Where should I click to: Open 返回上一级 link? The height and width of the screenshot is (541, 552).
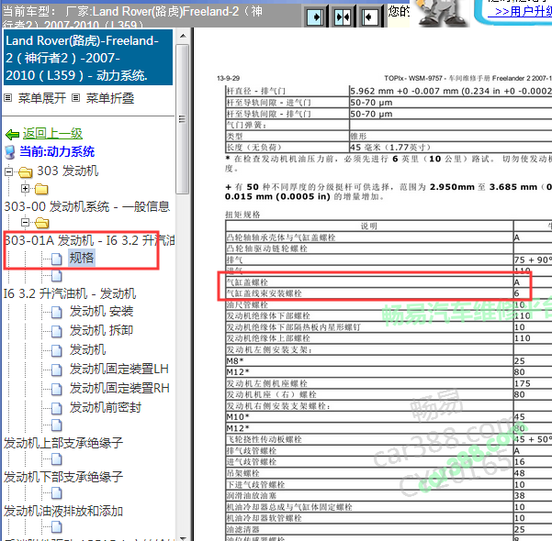click(52, 134)
